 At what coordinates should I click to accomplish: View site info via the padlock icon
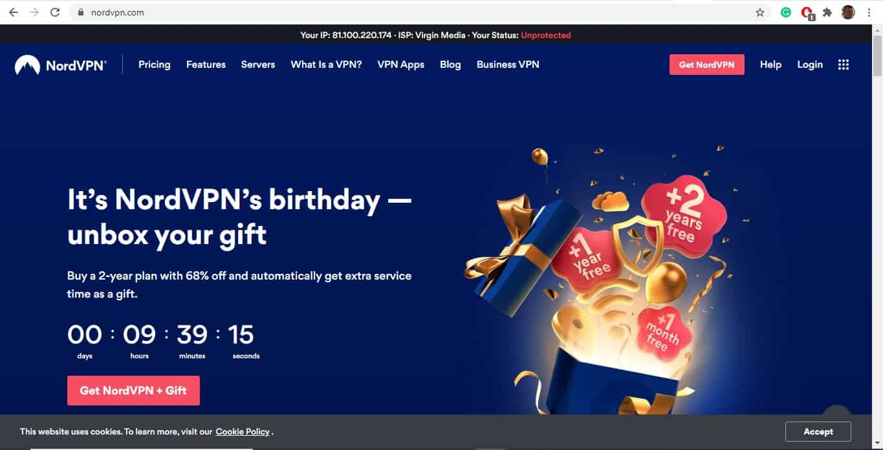point(81,12)
